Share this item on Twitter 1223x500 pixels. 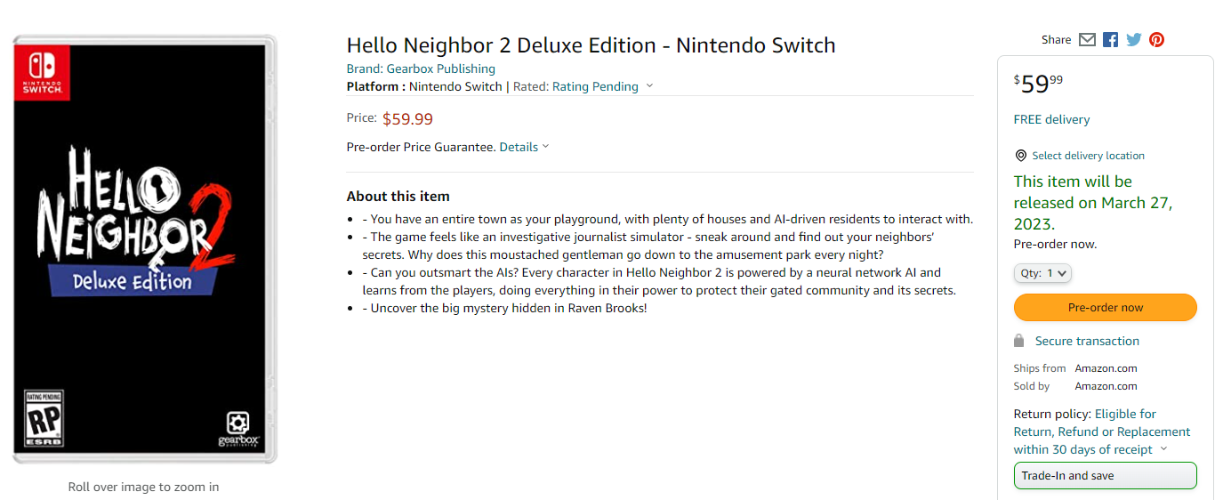(x=1133, y=40)
